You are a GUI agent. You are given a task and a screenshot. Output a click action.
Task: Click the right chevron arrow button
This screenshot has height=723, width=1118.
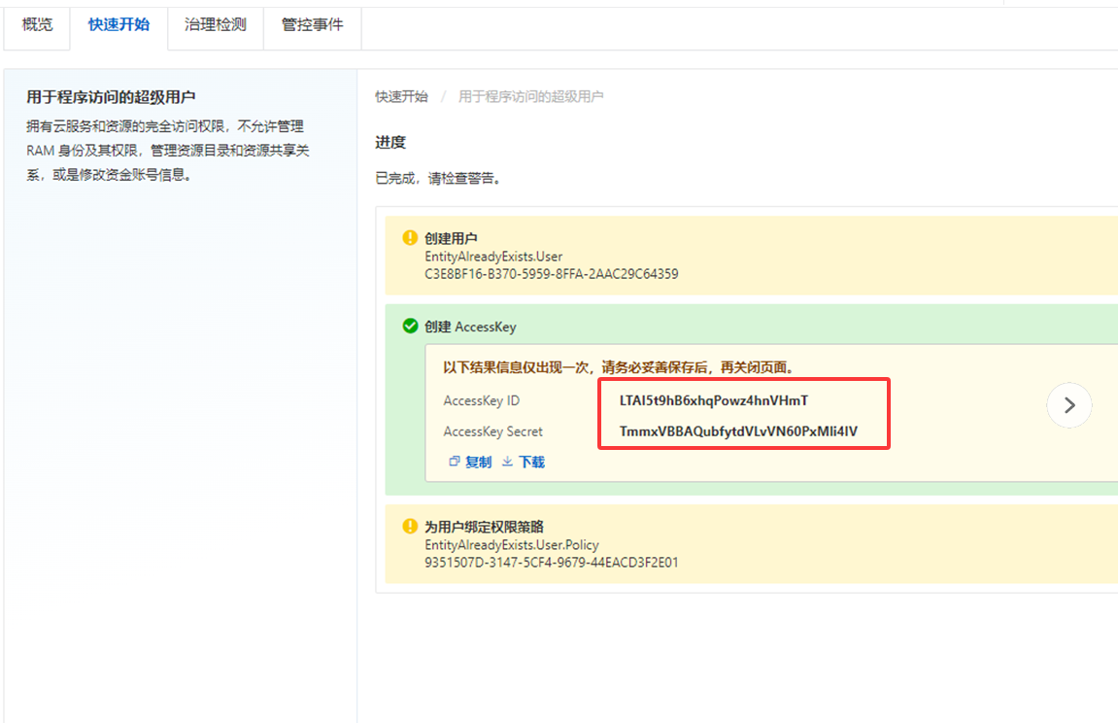tap(1068, 405)
